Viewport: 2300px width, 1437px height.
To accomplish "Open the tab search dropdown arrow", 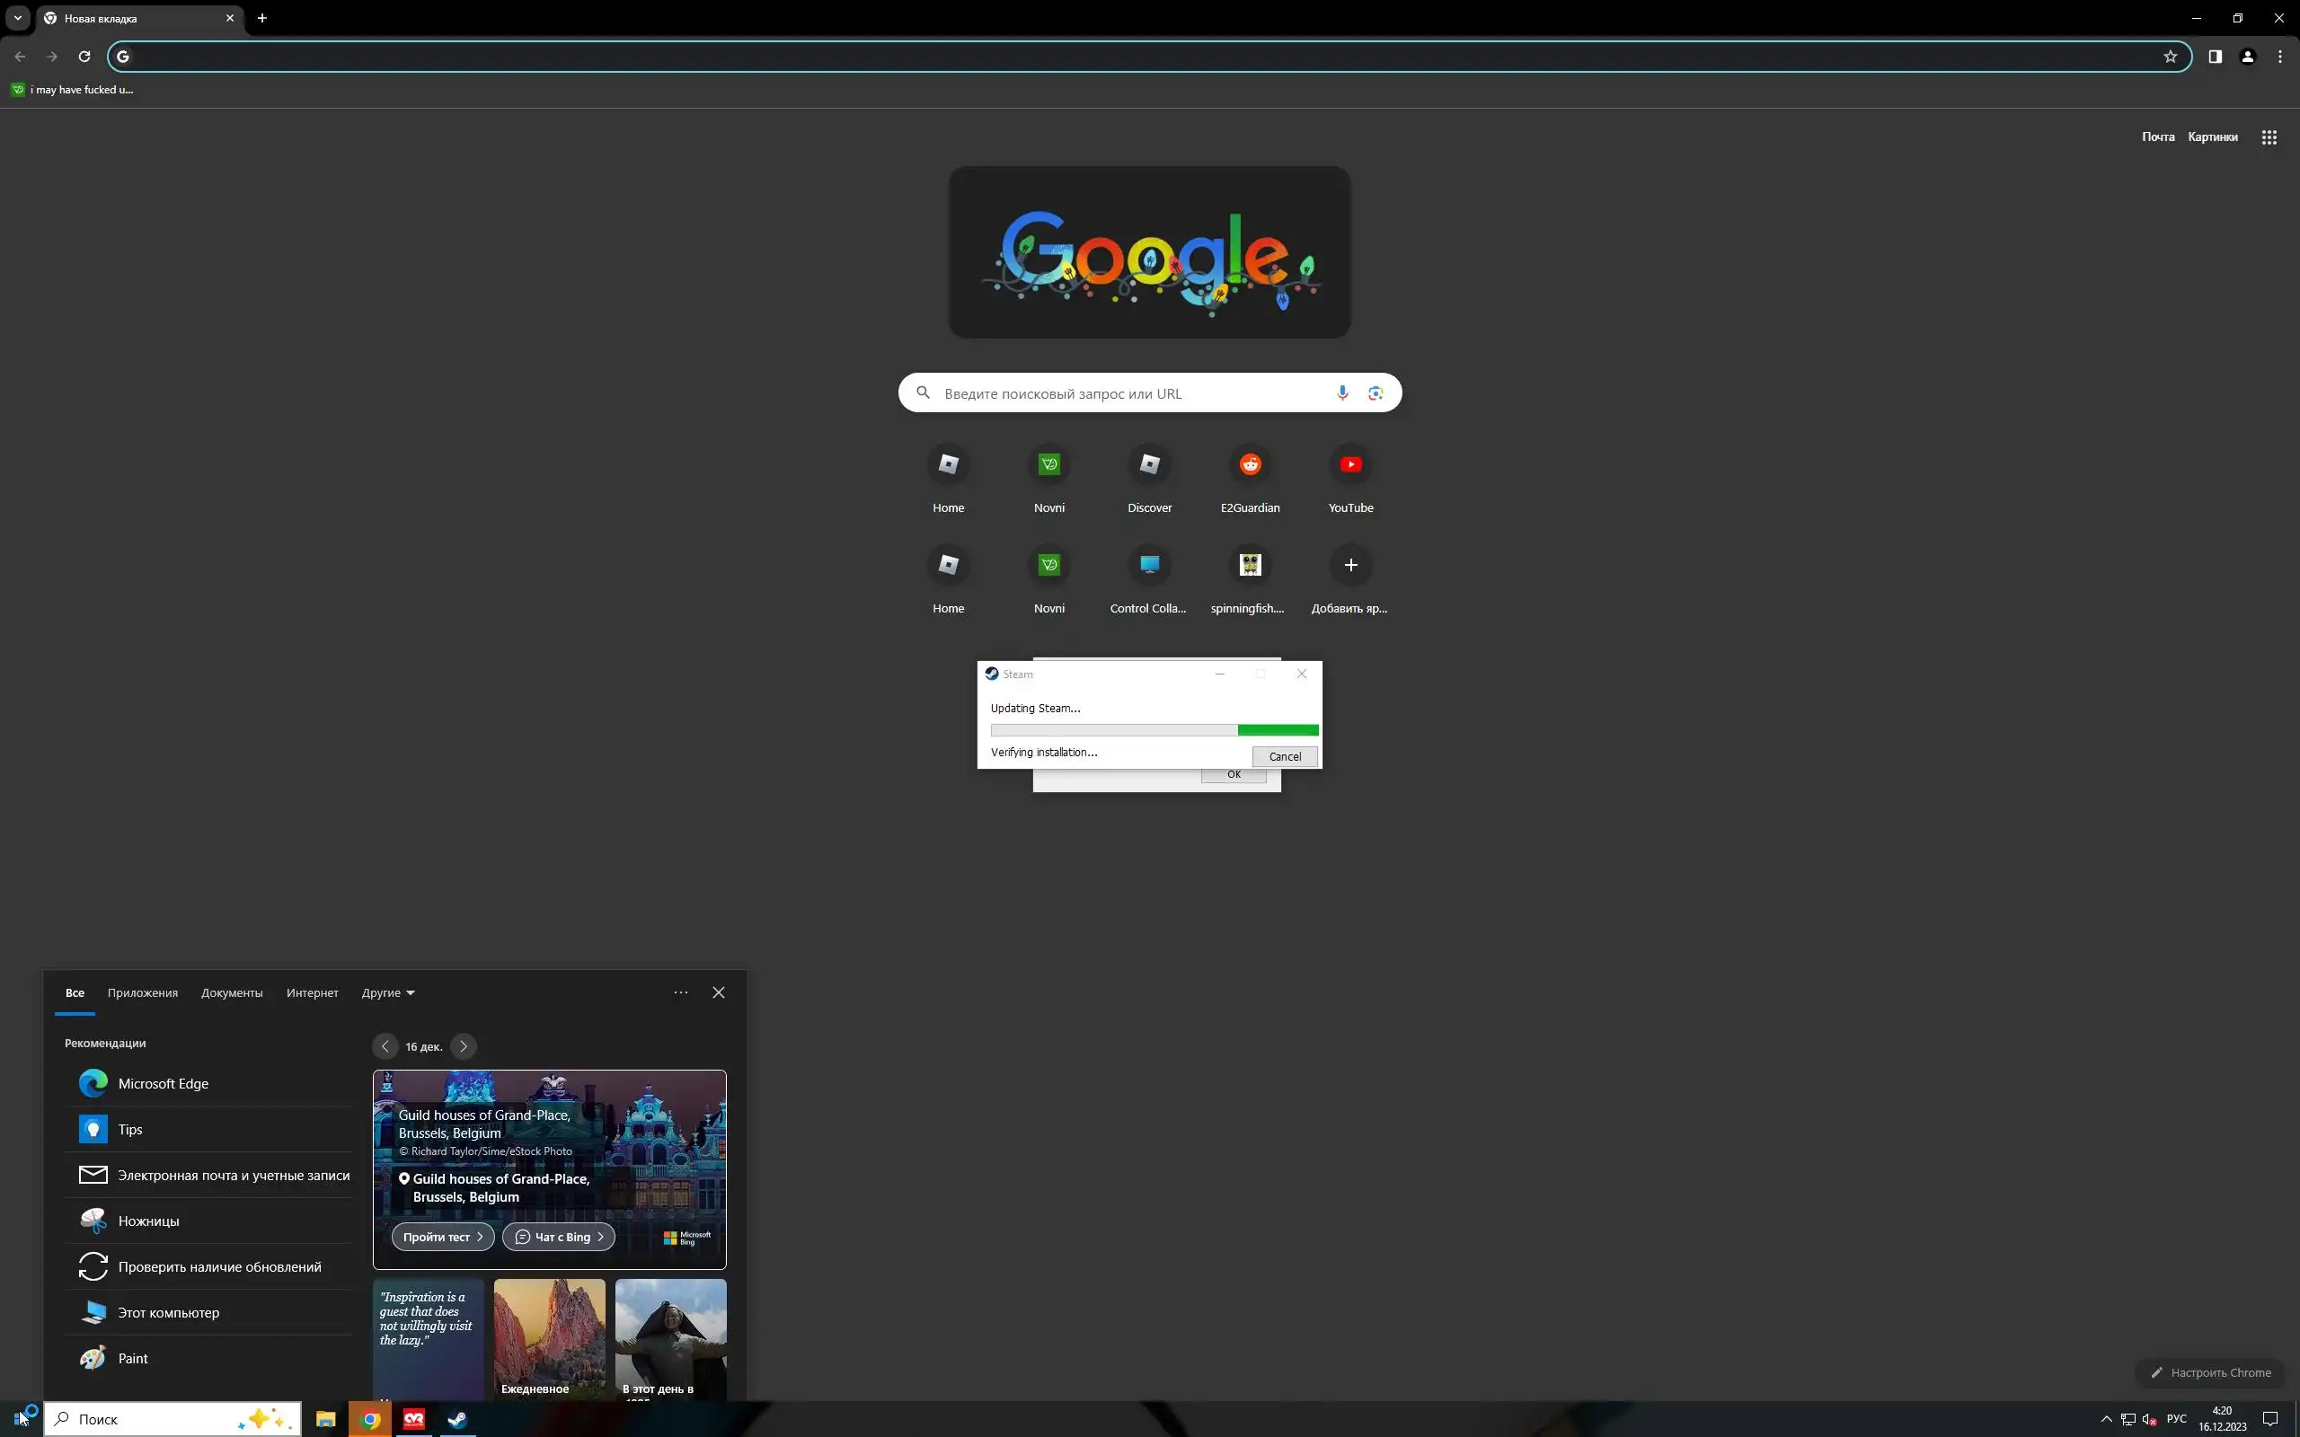I will [17, 18].
